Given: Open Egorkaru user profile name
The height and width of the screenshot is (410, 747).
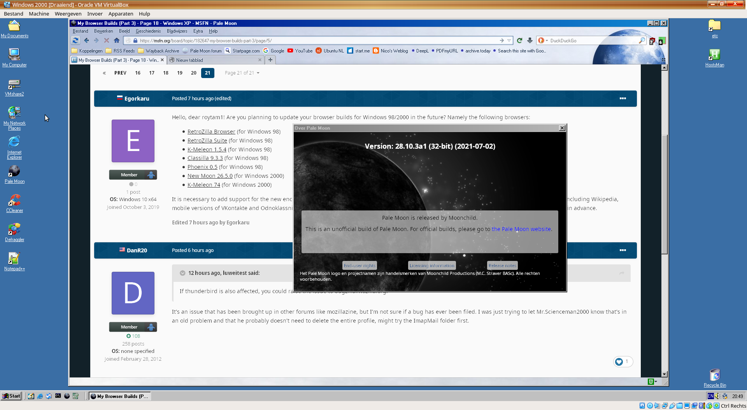Looking at the screenshot, I should [137, 99].
